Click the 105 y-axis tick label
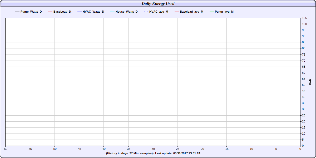Viewport: 316px width, 158px height. (x=304, y=18)
